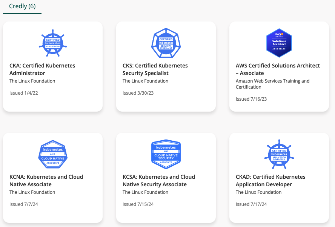Select Amazon Web Services Training and Certification text
Screen dimensions: 335x227
[273, 84]
